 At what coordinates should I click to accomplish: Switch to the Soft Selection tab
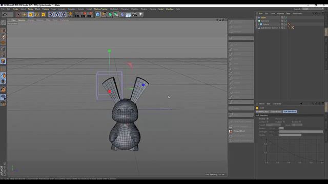pyautogui.click(x=290, y=112)
